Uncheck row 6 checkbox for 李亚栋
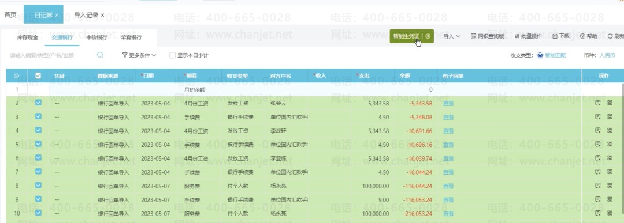The image size is (624, 223). point(38,157)
